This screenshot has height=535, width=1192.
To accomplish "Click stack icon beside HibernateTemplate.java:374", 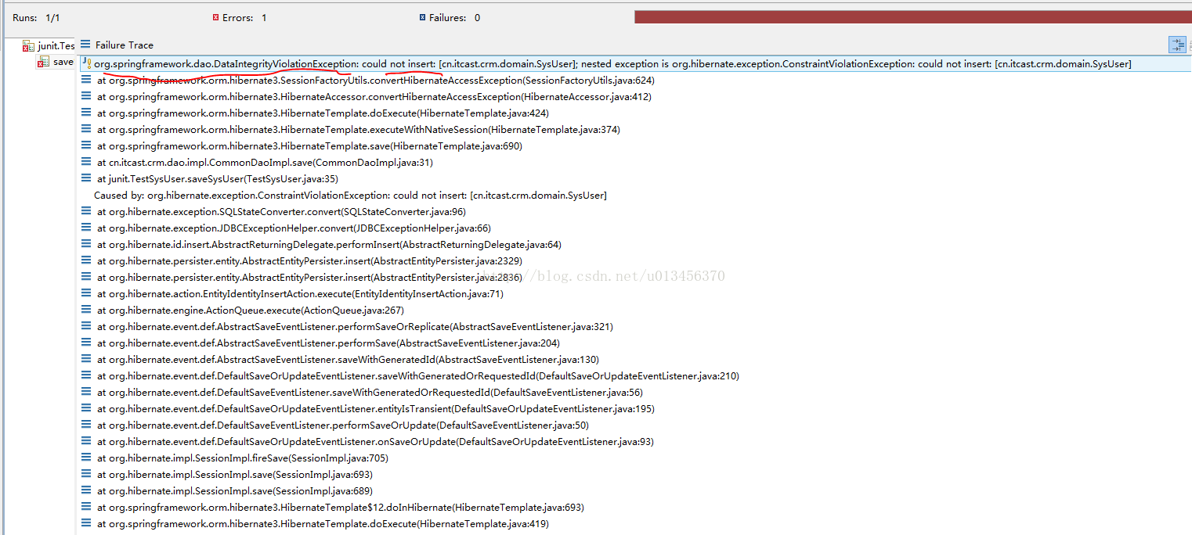I will [86, 129].
